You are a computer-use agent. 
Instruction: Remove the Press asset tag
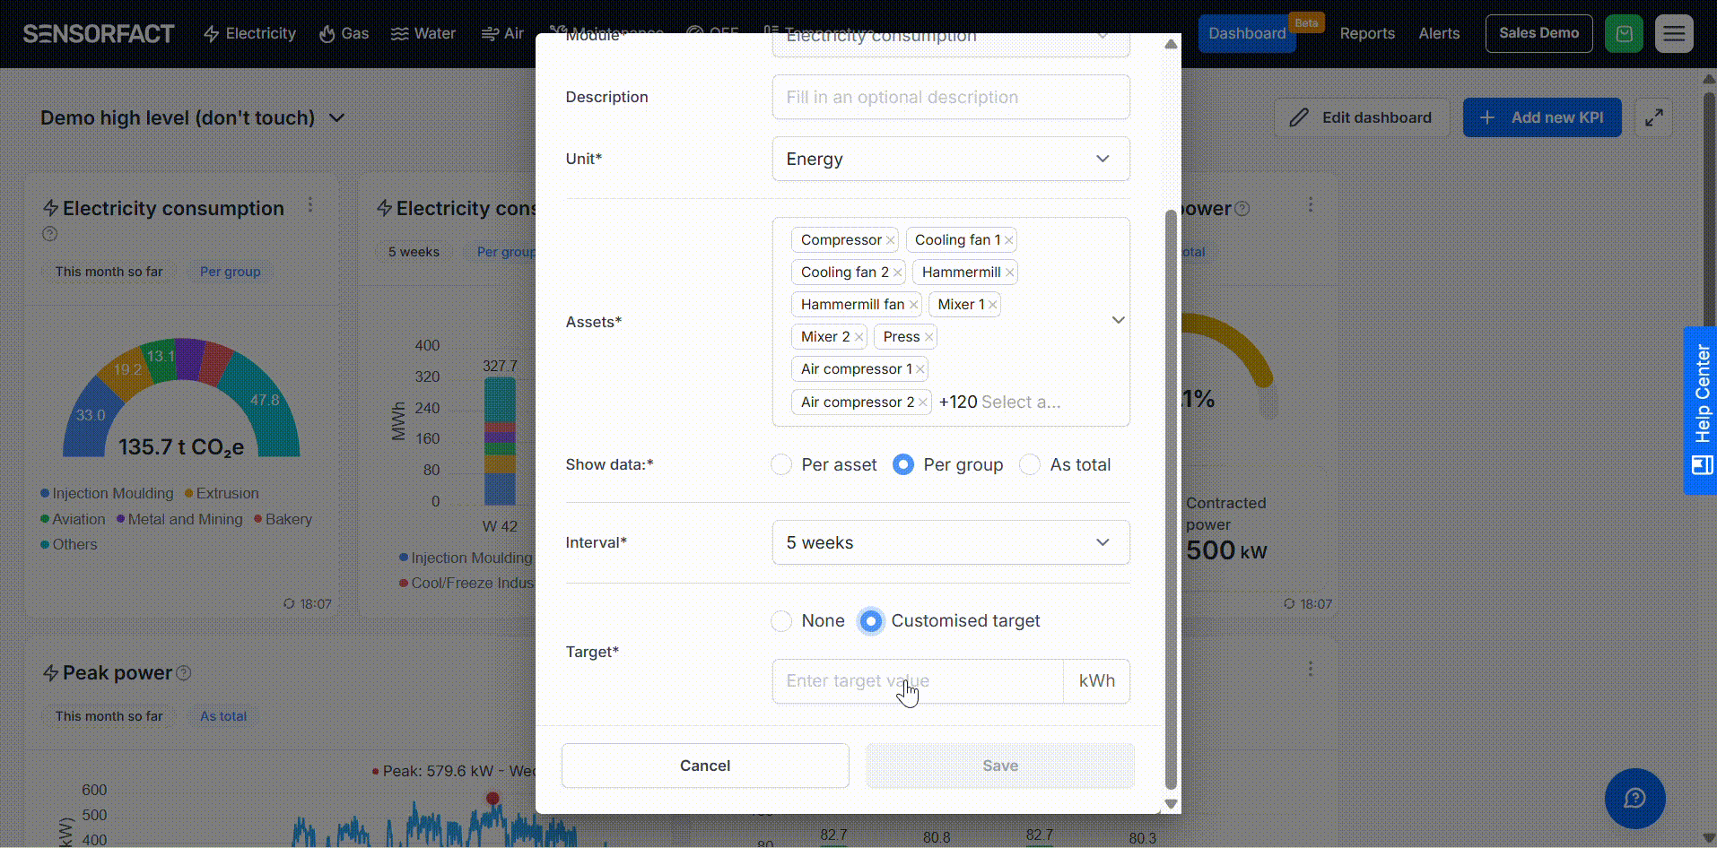pyautogui.click(x=928, y=337)
